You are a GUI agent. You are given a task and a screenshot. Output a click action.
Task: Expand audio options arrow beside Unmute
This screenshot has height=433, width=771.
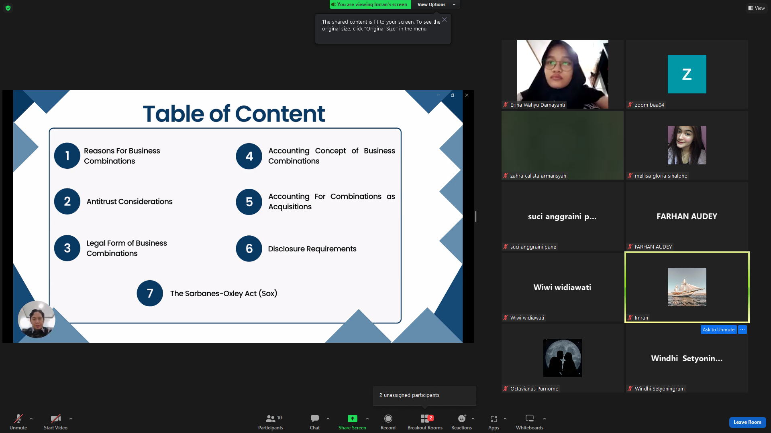(x=31, y=419)
